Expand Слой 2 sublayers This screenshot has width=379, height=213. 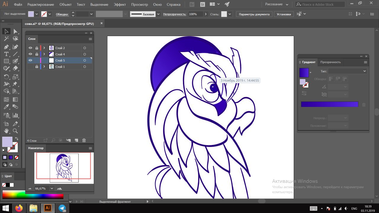[44, 48]
